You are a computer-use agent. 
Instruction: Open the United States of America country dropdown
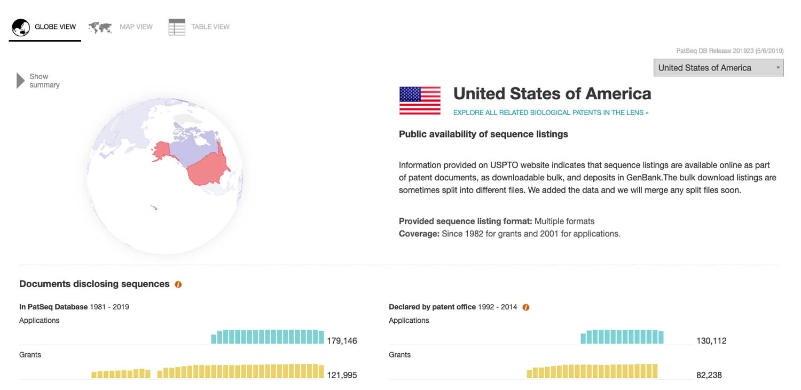tap(718, 68)
